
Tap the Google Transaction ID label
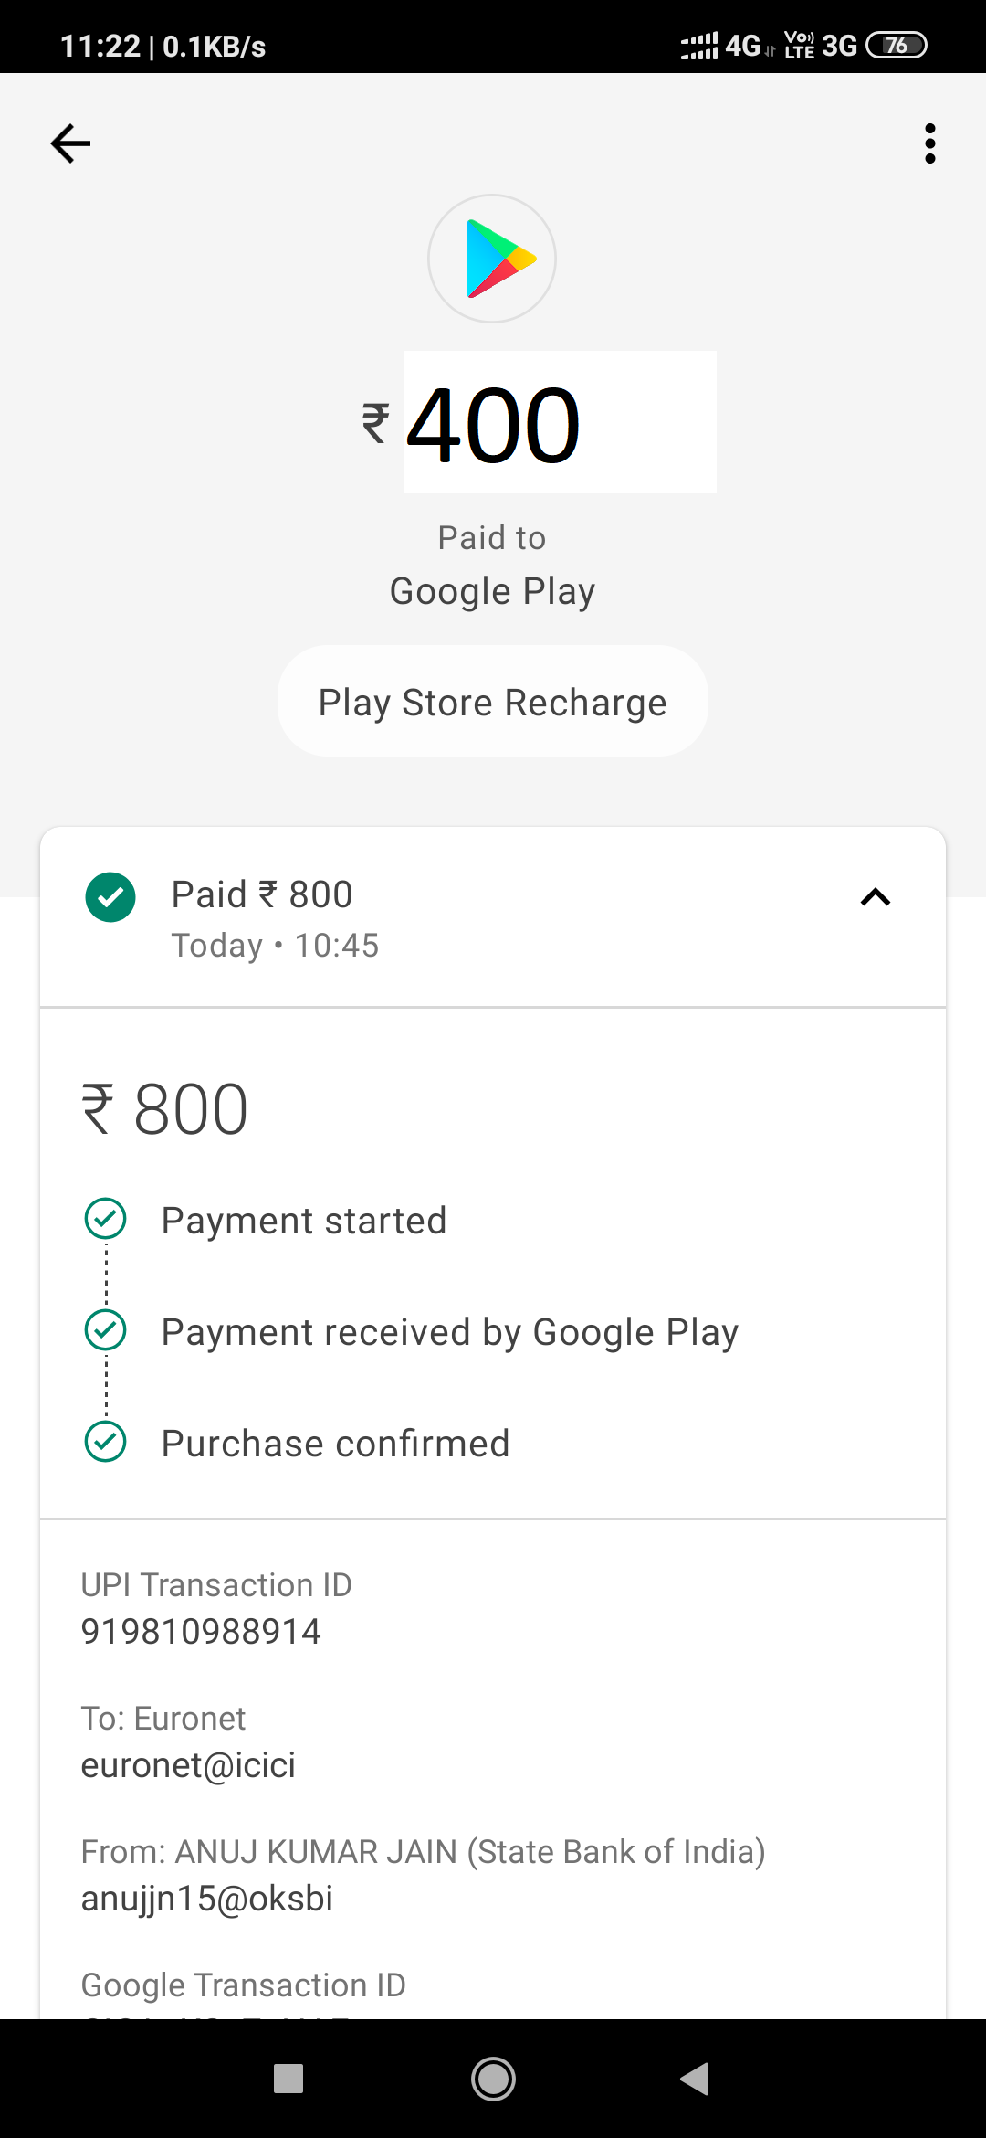coord(244,1985)
